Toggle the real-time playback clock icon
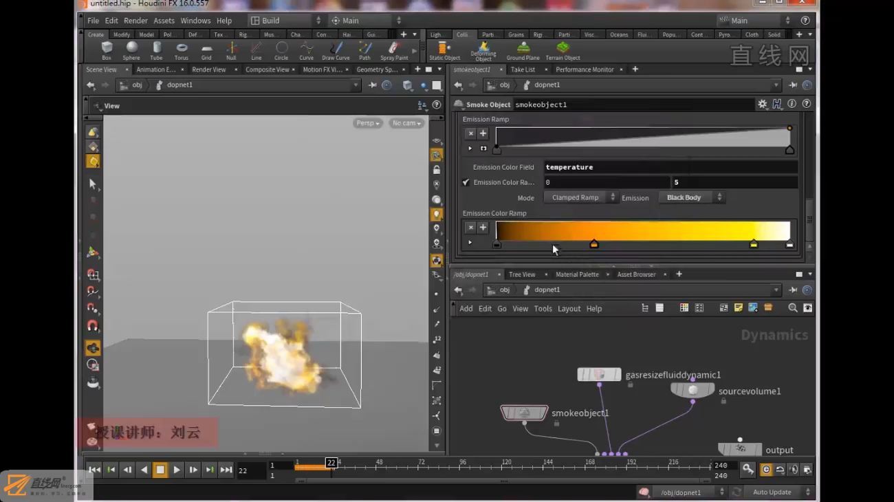Viewport: 894px width, 502px height. 766,470
